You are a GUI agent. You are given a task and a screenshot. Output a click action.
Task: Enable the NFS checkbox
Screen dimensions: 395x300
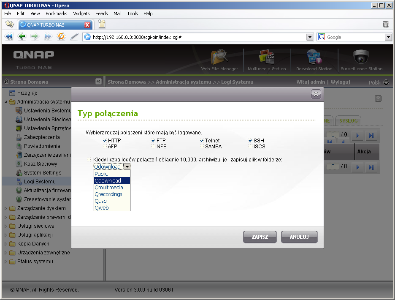click(153, 146)
